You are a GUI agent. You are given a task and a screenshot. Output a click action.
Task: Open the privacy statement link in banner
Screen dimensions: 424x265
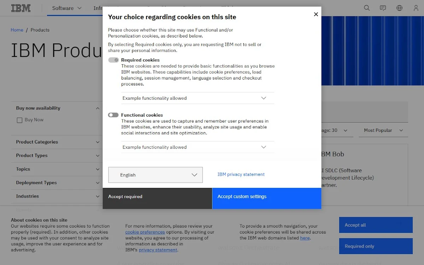click(158, 250)
